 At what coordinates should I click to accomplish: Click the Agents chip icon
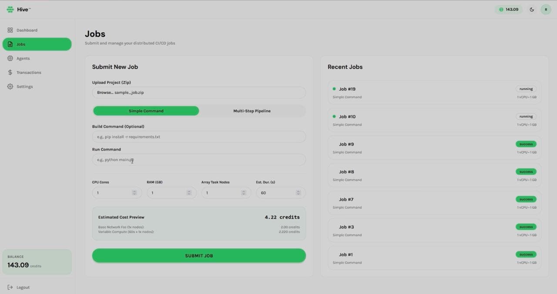tap(10, 58)
